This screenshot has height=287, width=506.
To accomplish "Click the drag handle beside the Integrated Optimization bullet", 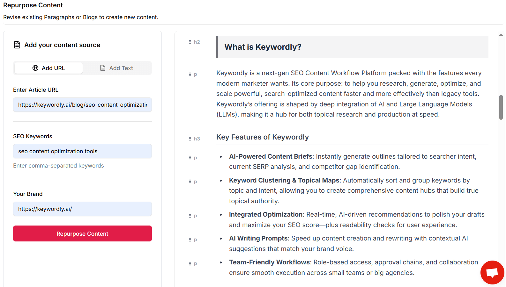I will pos(190,216).
